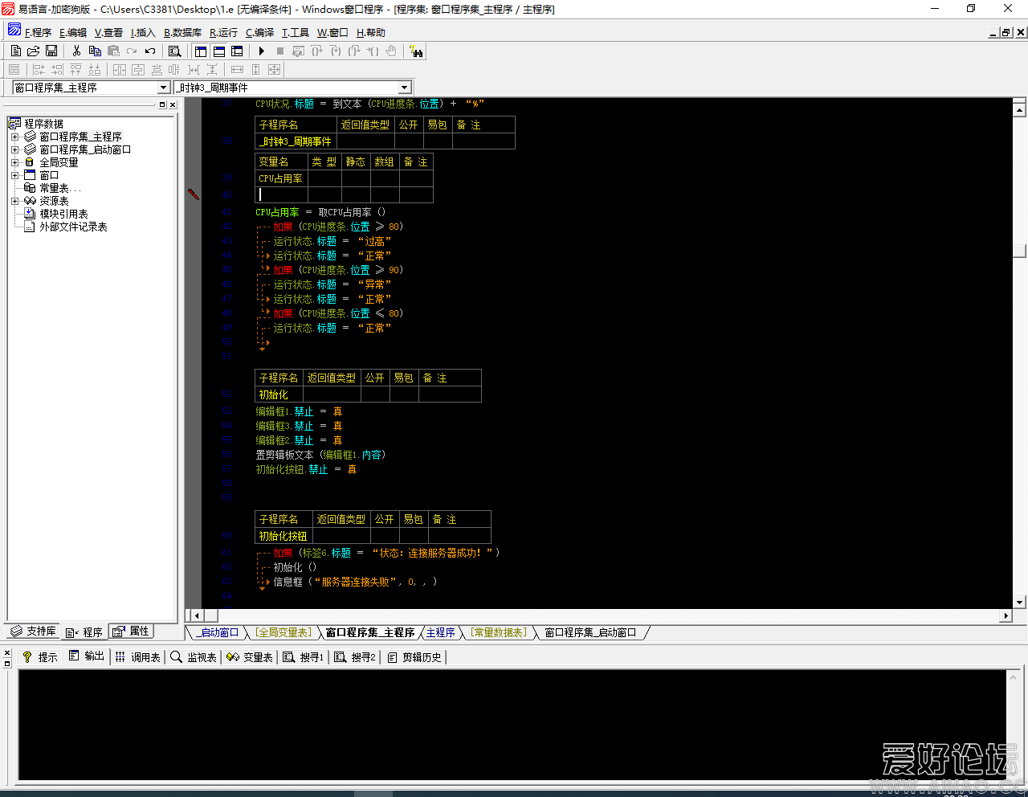The width and height of the screenshot is (1028, 797).
Task: Open the find tool with magnifier icon
Action: pos(174,51)
